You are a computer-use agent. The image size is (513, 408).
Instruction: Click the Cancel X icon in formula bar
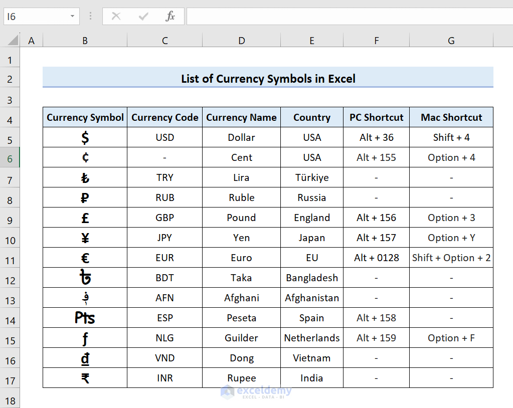[x=116, y=17]
